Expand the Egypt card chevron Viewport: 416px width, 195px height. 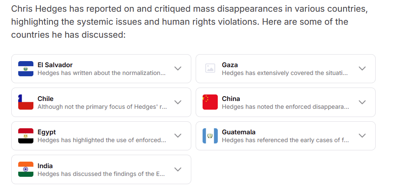(178, 136)
